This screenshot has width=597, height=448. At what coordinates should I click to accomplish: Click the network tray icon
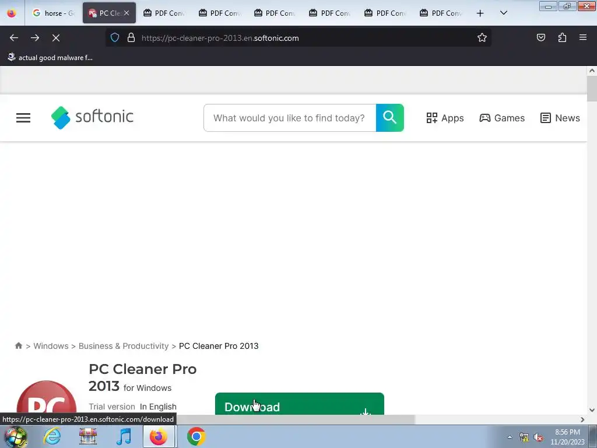(x=524, y=437)
